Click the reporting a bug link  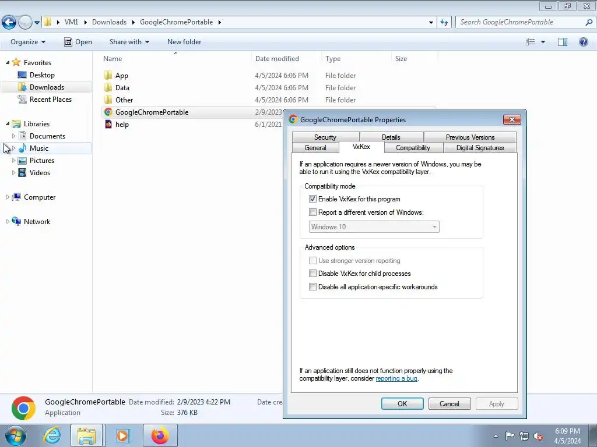[x=396, y=378]
